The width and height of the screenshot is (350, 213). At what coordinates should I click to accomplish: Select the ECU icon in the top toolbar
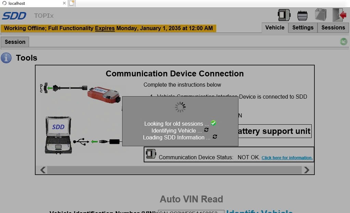302,14
